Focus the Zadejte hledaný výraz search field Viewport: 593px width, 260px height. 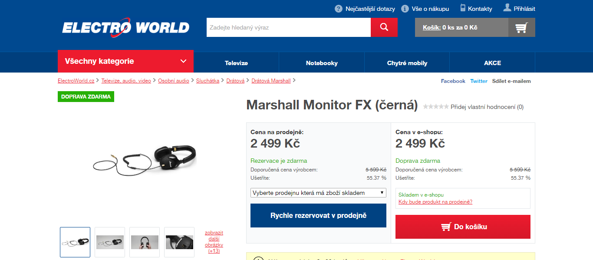pos(289,27)
